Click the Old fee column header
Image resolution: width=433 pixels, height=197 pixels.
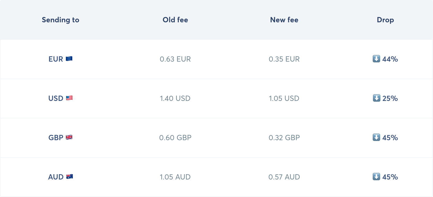pyautogui.click(x=175, y=20)
